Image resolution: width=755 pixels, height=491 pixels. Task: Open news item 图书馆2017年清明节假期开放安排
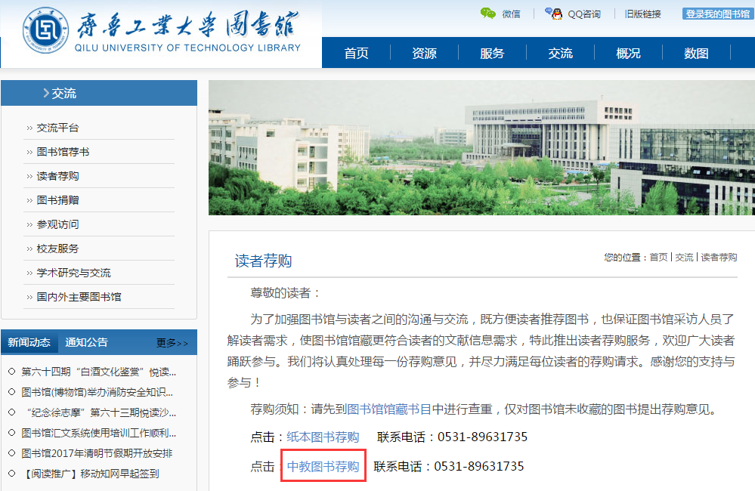tap(97, 453)
